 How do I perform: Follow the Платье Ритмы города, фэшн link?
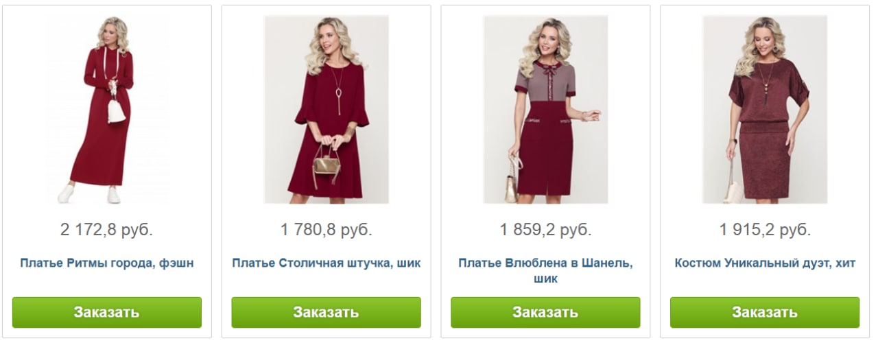(107, 263)
